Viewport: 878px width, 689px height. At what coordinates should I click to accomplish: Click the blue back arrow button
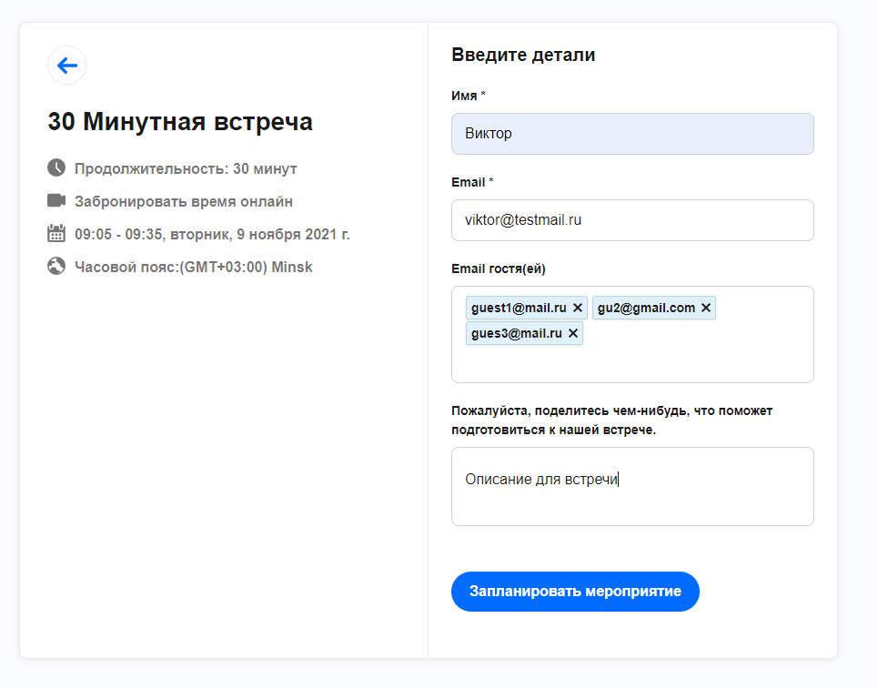point(67,66)
